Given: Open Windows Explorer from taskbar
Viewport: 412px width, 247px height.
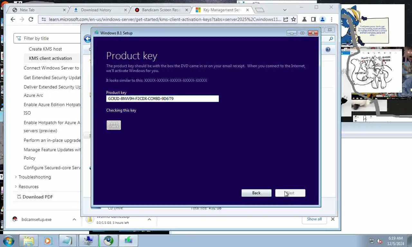Looking at the screenshot, I should pyautogui.click(x=29, y=241).
